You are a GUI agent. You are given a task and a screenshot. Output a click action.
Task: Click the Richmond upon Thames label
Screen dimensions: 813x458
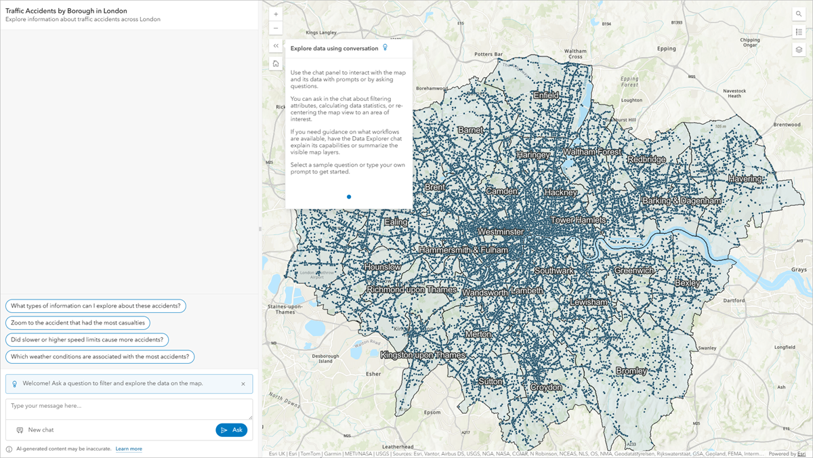pos(412,290)
